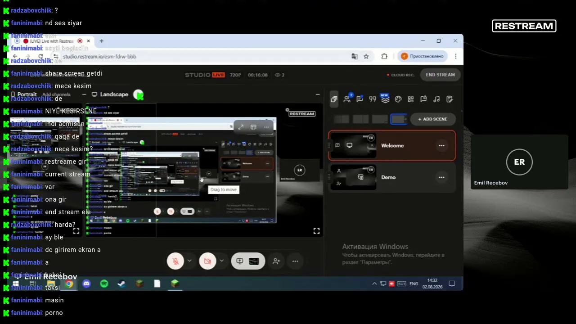The height and width of the screenshot is (324, 576).
Task: Open the Music panel icon
Action: 436,99
